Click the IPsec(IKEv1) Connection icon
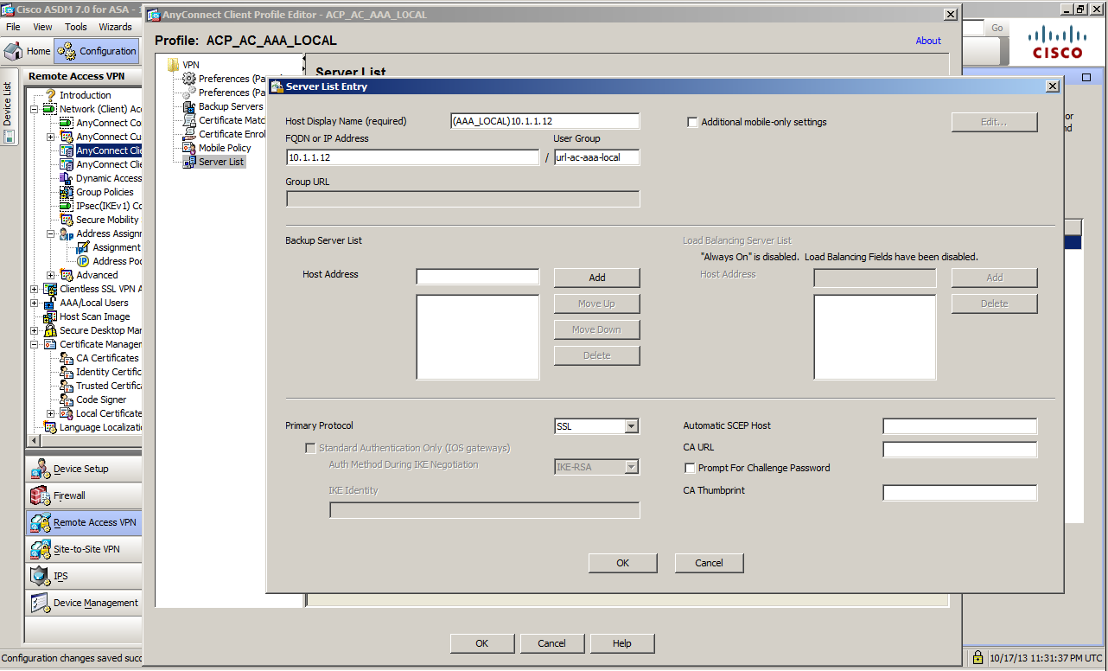1108x671 pixels. click(67, 206)
